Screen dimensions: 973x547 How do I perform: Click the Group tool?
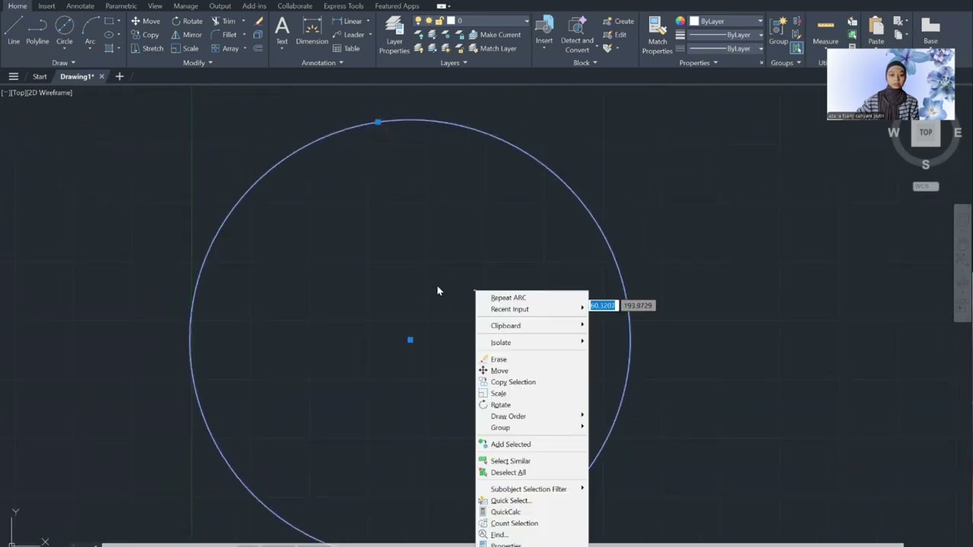click(778, 31)
